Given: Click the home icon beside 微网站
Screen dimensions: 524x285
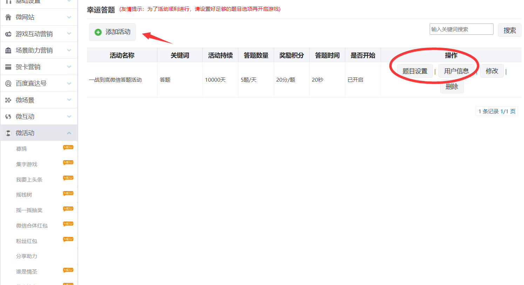Looking at the screenshot, I should tap(8, 17).
